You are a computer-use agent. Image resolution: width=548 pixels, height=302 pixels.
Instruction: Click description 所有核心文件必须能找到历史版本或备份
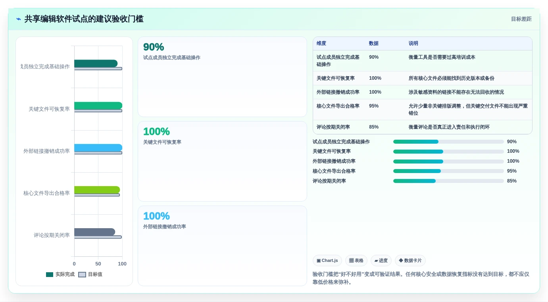point(452,78)
